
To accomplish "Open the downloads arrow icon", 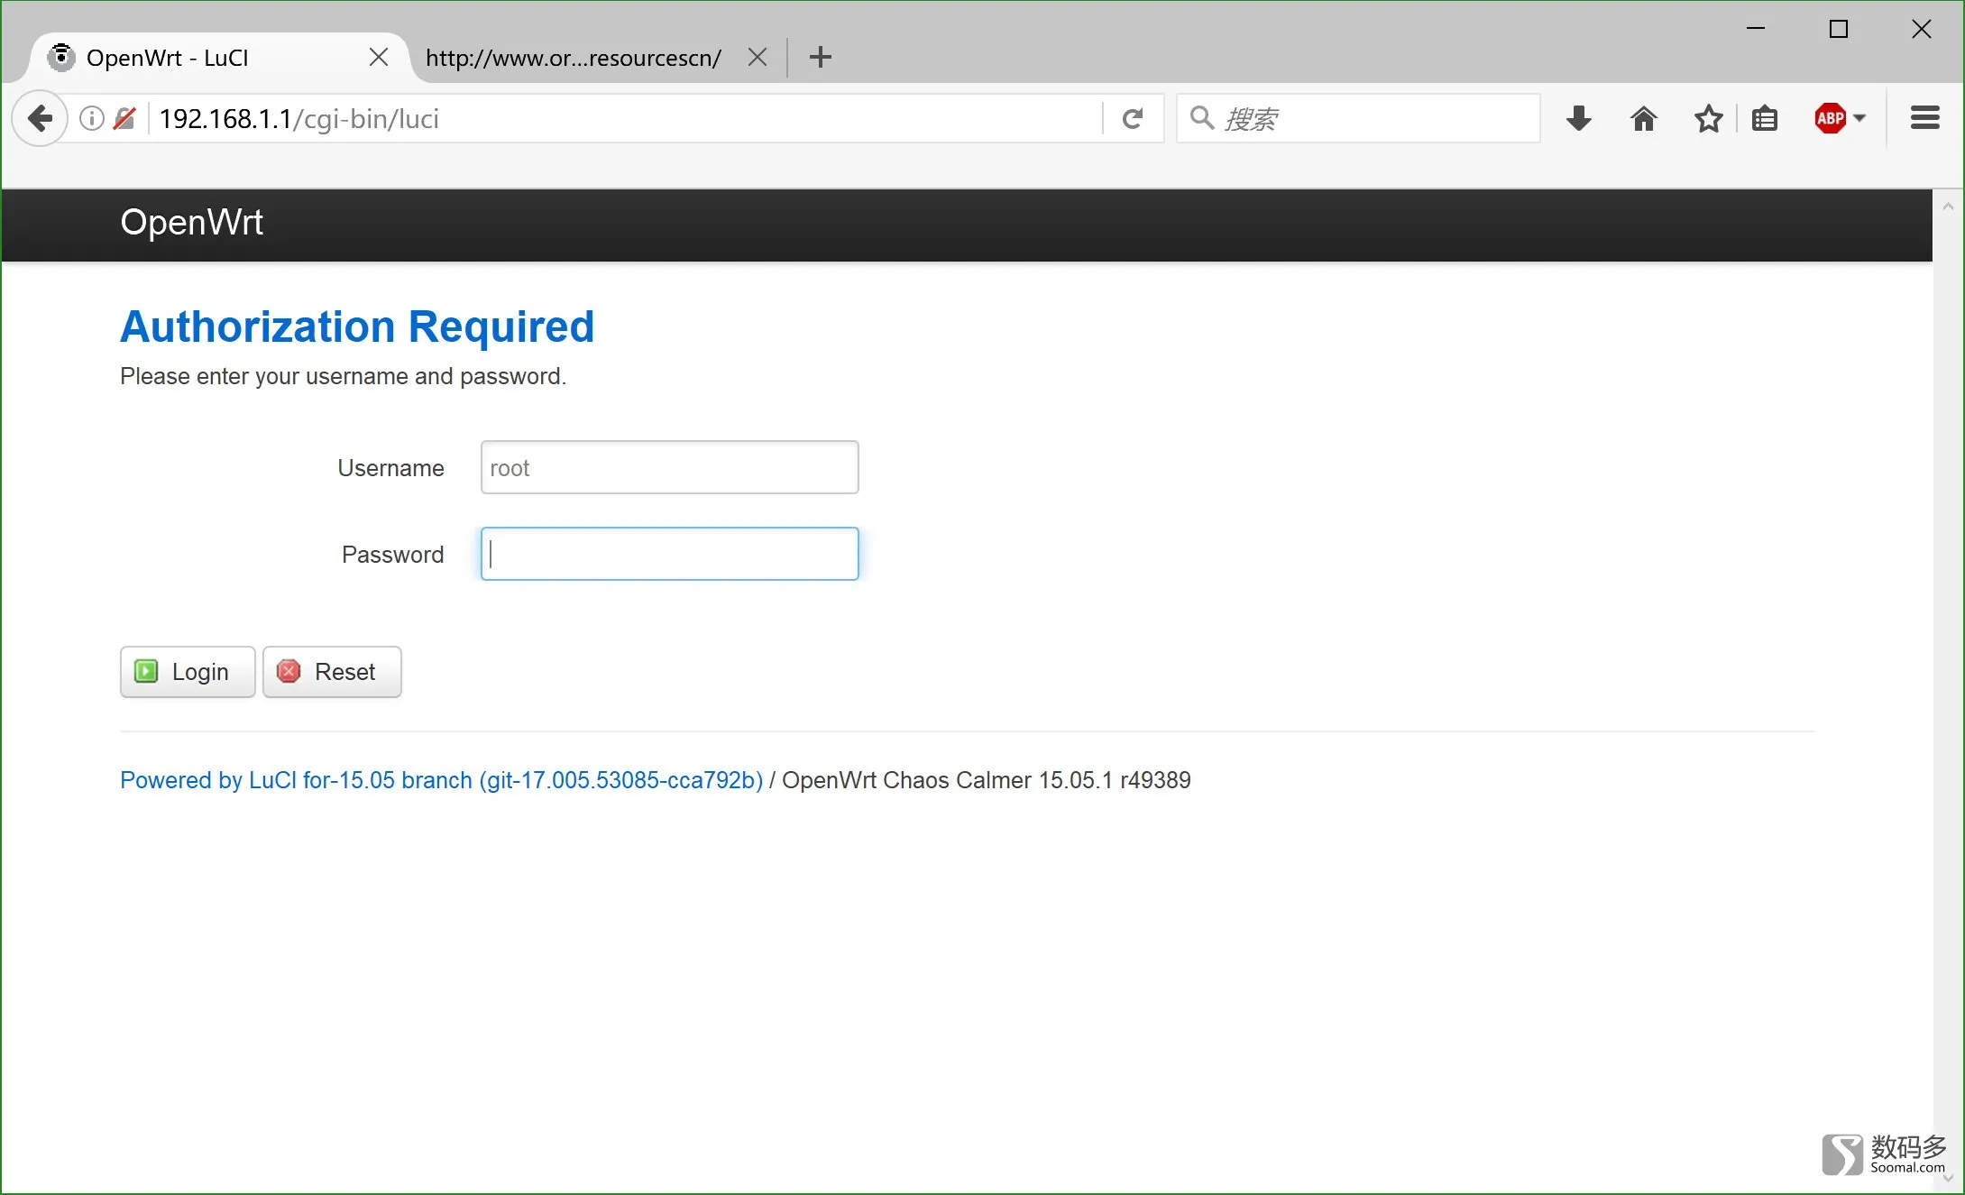I will [x=1579, y=118].
